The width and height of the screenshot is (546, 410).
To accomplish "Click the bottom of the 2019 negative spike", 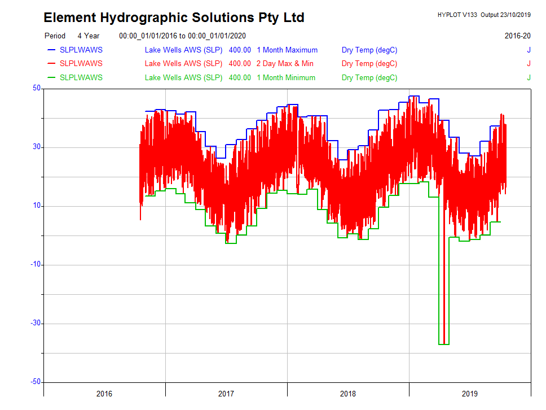I will [x=444, y=343].
